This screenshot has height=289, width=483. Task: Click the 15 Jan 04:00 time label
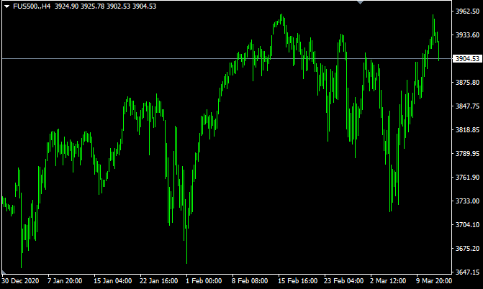coord(112,280)
